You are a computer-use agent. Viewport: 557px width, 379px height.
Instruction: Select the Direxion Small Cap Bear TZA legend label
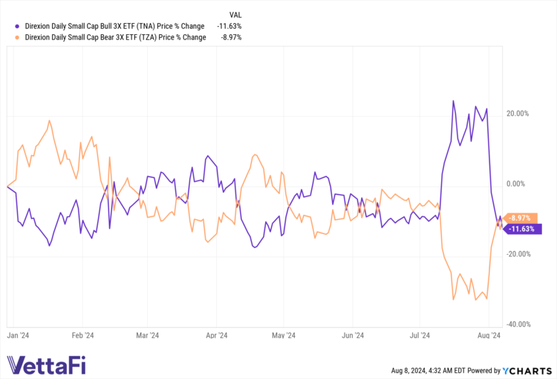(x=116, y=37)
